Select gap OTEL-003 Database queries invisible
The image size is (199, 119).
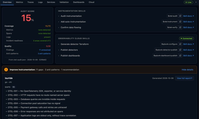click(x=36, y=99)
